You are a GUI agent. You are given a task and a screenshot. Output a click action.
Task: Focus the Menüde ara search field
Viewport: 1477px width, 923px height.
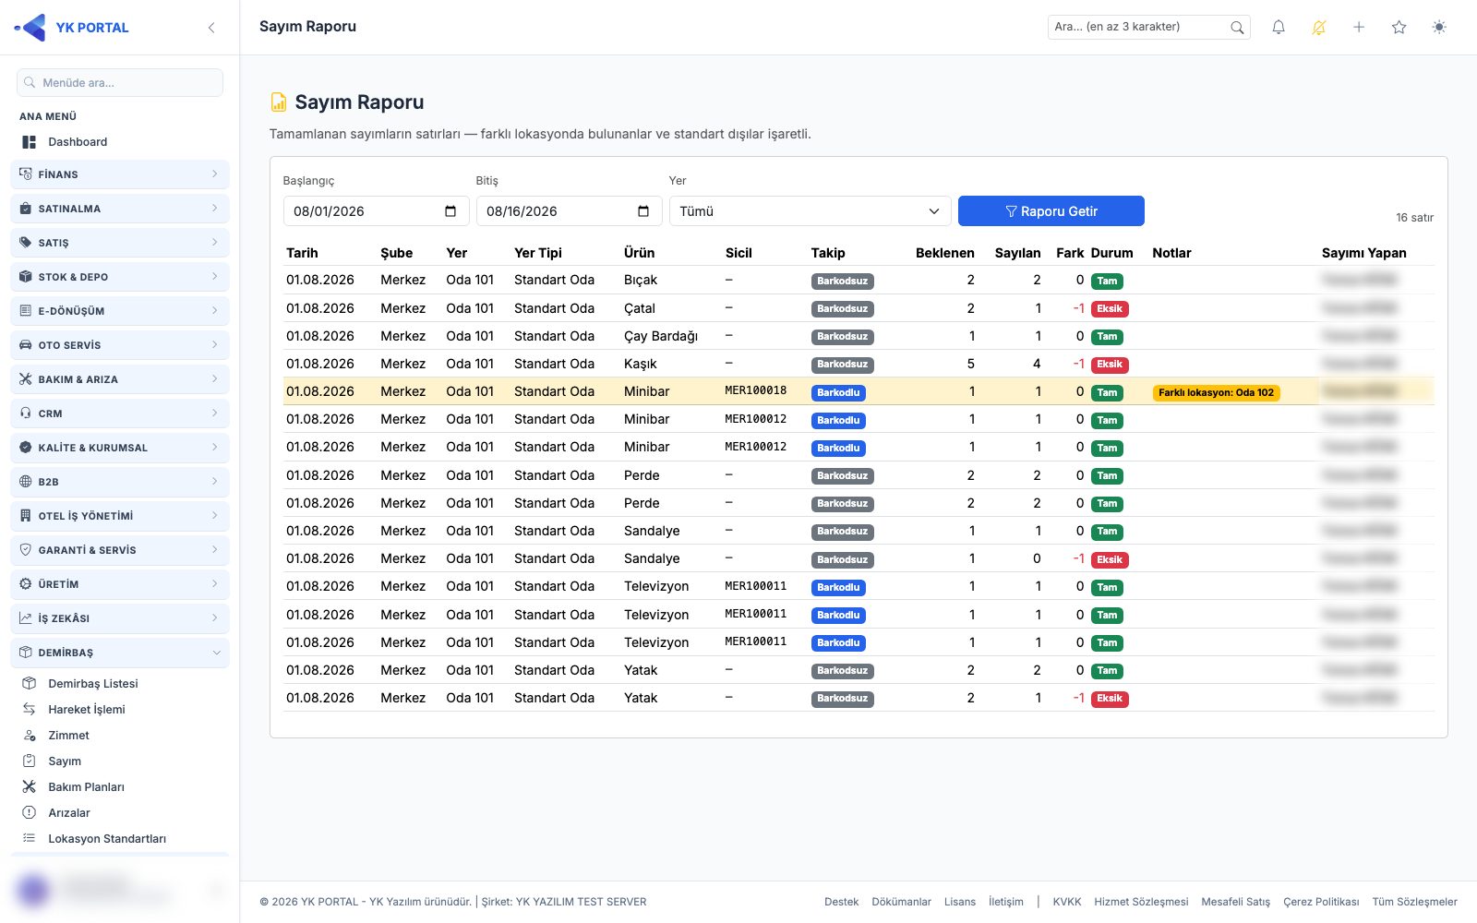120,83
